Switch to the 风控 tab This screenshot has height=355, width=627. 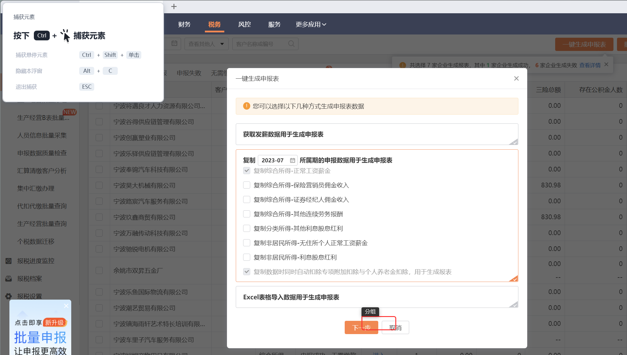point(244,24)
